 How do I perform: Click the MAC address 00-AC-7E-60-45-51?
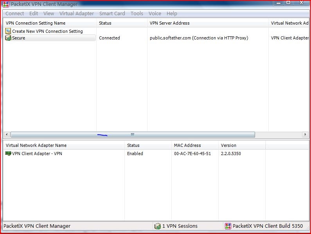point(192,154)
